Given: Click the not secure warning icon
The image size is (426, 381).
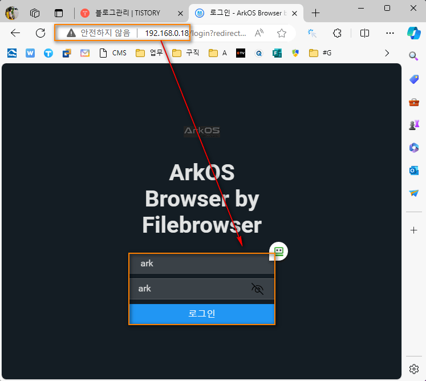Looking at the screenshot, I should [71, 33].
